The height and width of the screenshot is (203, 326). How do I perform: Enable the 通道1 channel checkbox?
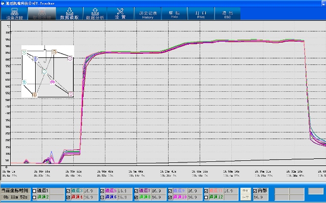pos(34,191)
